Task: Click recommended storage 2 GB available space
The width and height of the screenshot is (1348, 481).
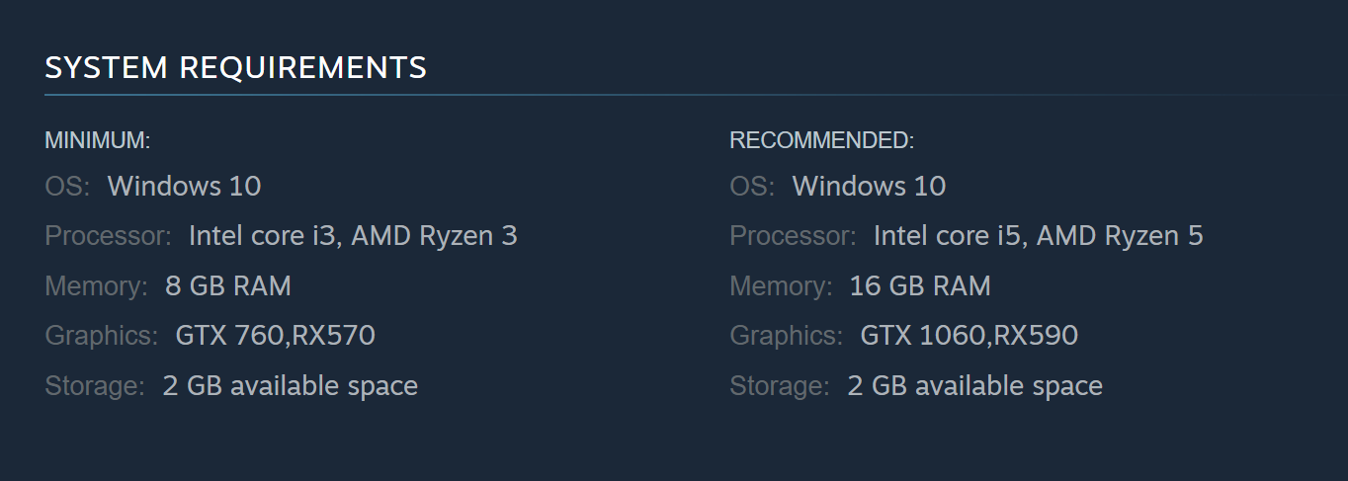Action: tap(974, 386)
